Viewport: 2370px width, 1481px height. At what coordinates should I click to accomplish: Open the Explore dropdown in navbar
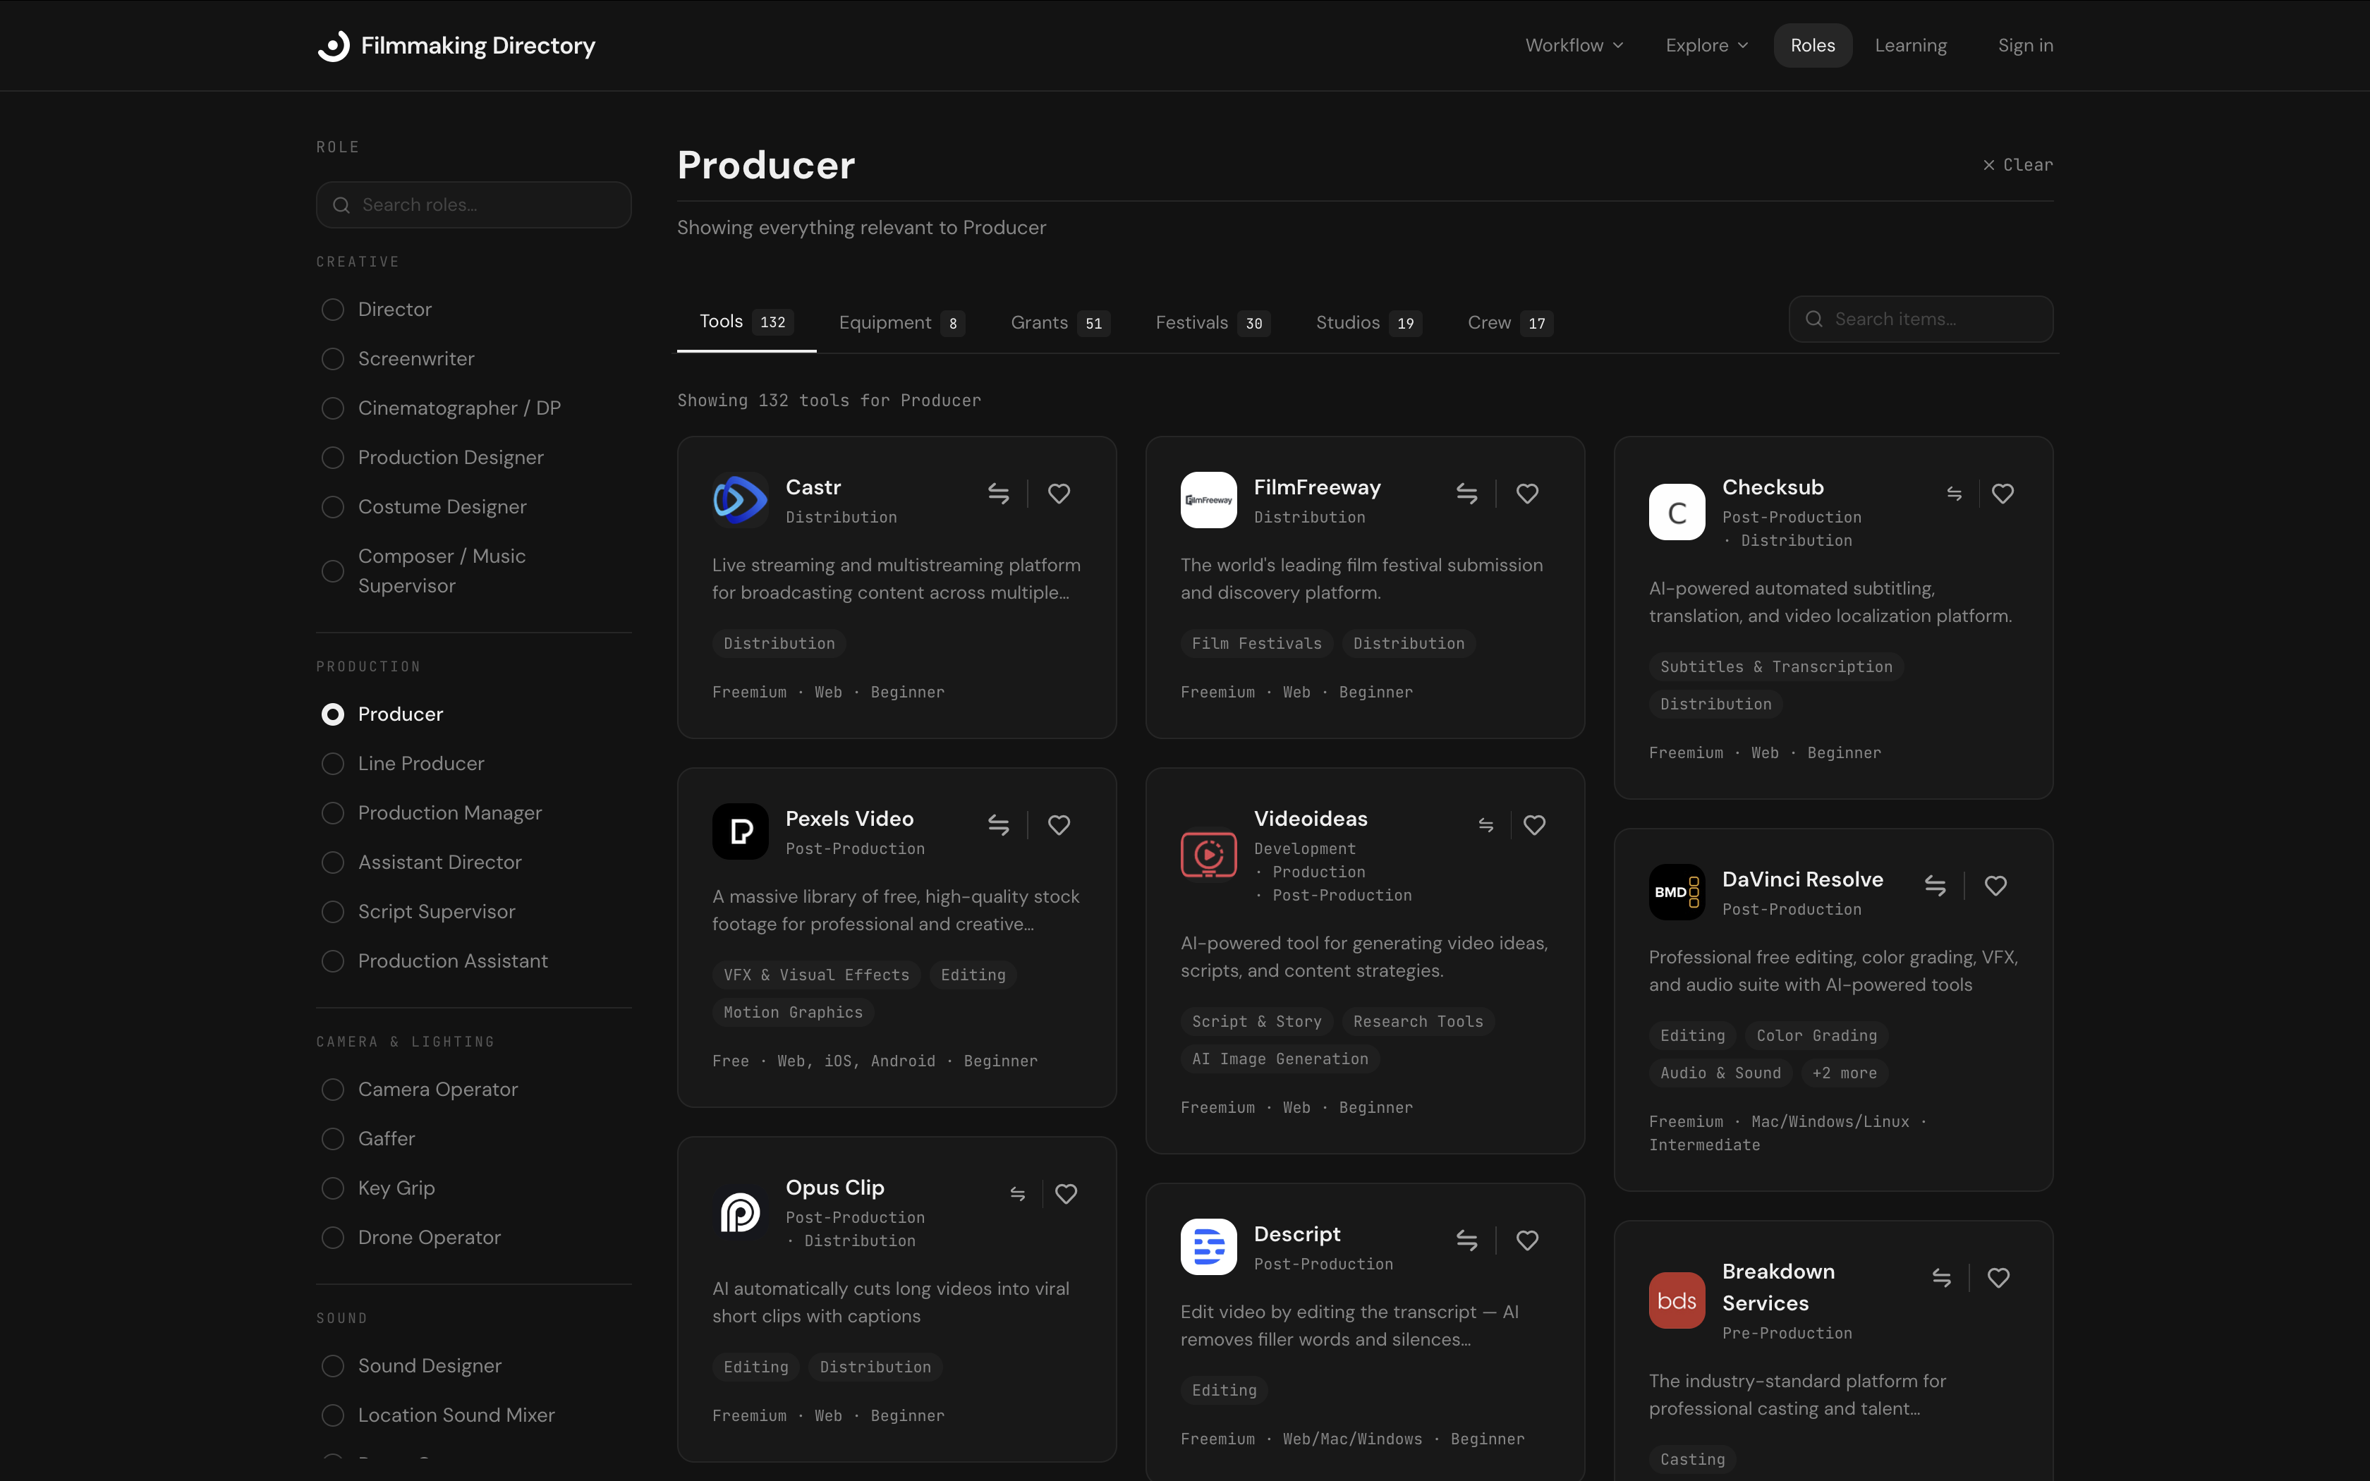pyautogui.click(x=1706, y=45)
